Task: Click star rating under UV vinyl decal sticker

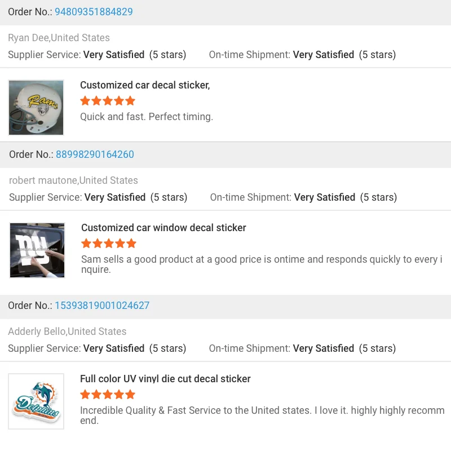Action: (108, 395)
